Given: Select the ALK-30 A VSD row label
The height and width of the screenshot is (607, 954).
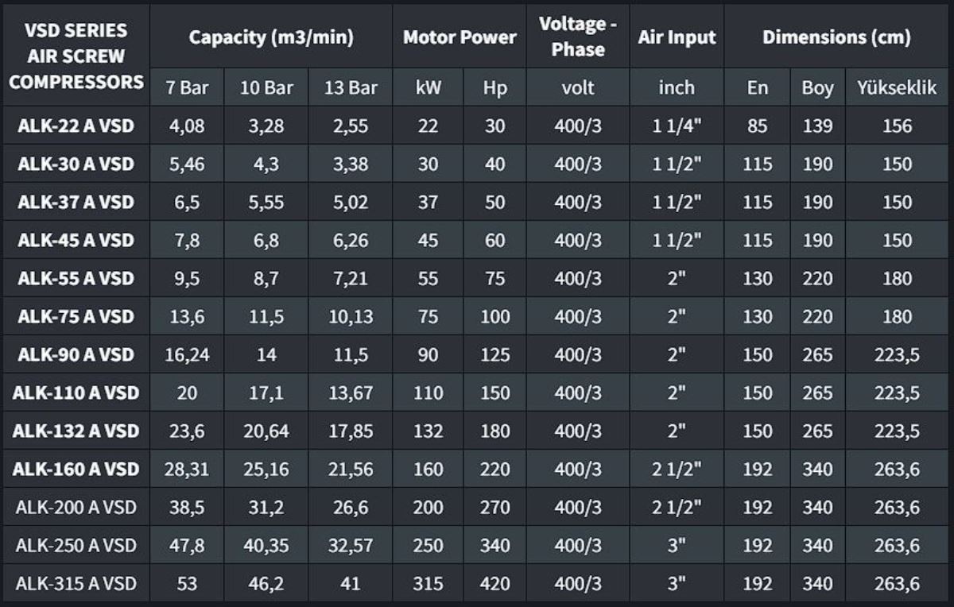Looking at the screenshot, I should [76, 164].
